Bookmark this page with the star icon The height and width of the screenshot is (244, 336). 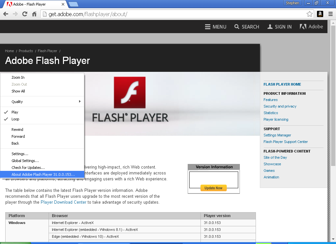309,14
